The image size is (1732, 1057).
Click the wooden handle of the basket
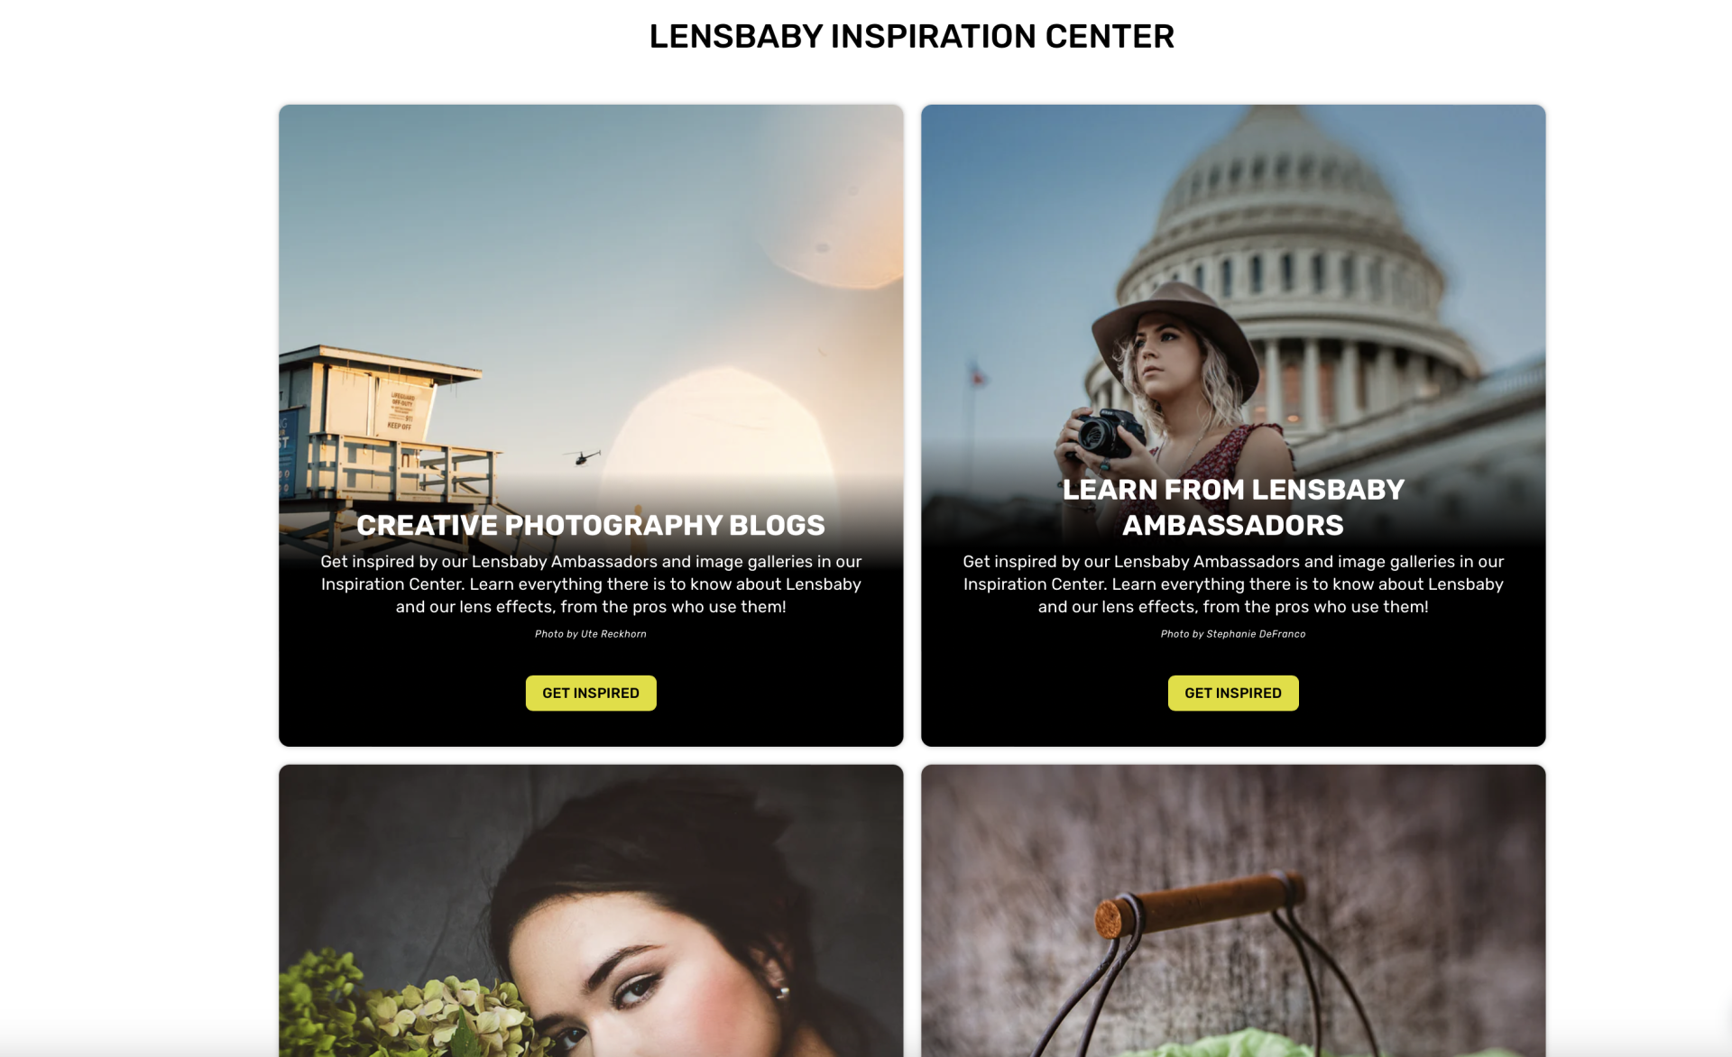1200,903
